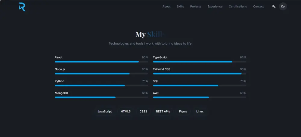The width and height of the screenshot is (301, 137).
Task: Click the React progress bar
Action: 101,62
